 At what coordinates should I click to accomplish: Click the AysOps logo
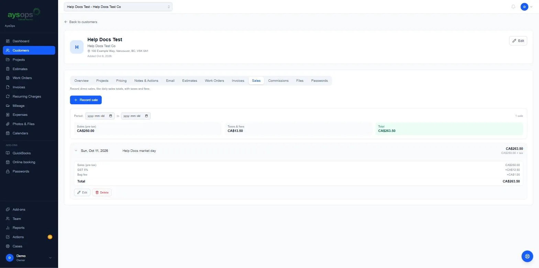(24, 14)
